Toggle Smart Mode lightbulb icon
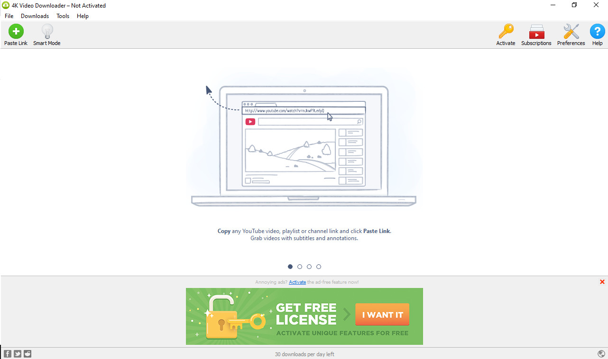Screen dimensions: 608x359 pos(47,31)
